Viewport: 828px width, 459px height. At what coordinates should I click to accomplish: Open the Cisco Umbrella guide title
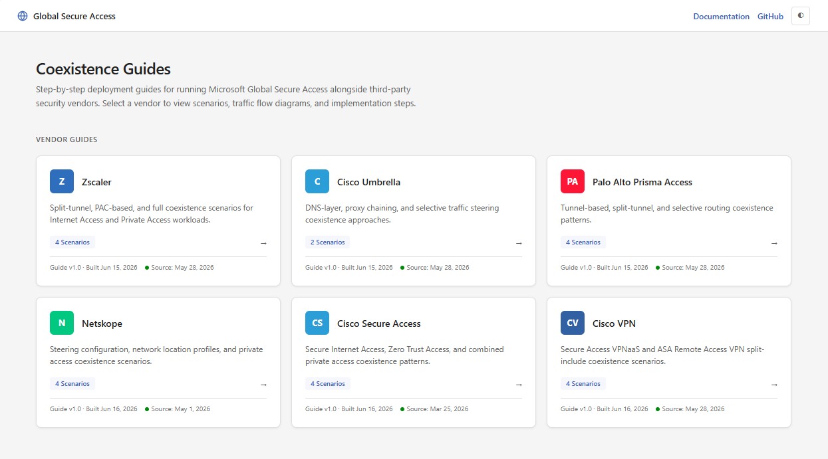(368, 182)
